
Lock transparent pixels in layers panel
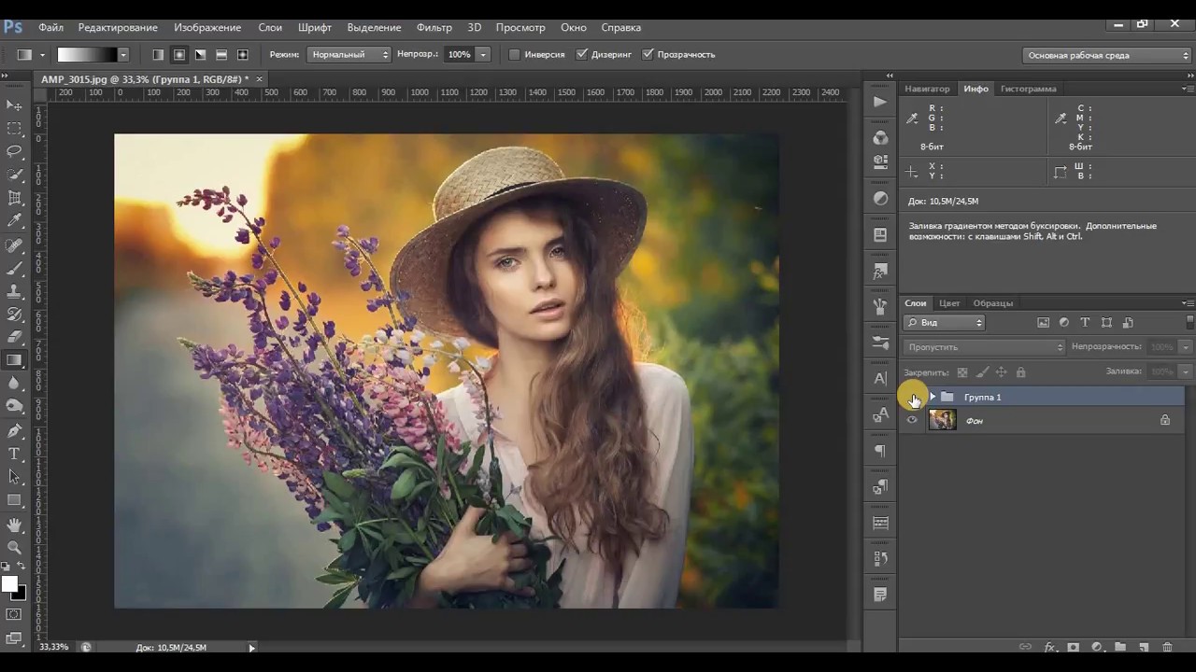[962, 372]
